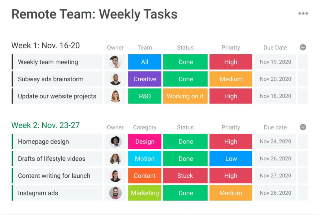Click the plus icon to add Week 1 column
Image resolution: width=320 pixels, height=215 pixels.
click(303, 48)
